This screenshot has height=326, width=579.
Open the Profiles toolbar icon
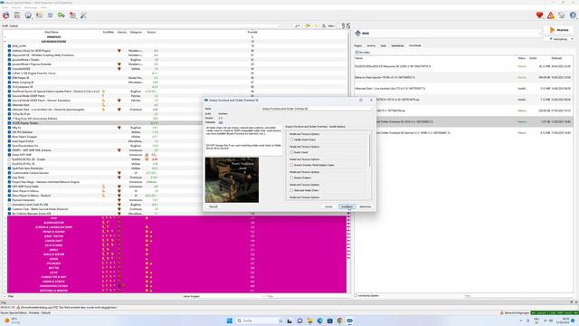tap(39, 15)
